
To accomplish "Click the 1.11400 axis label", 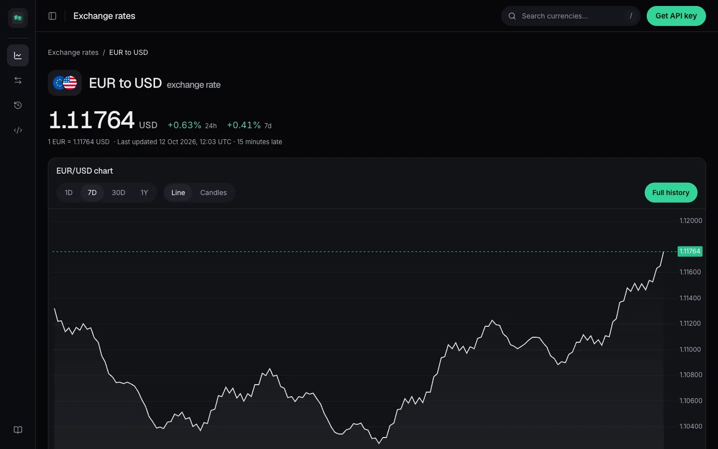I will coord(691,298).
